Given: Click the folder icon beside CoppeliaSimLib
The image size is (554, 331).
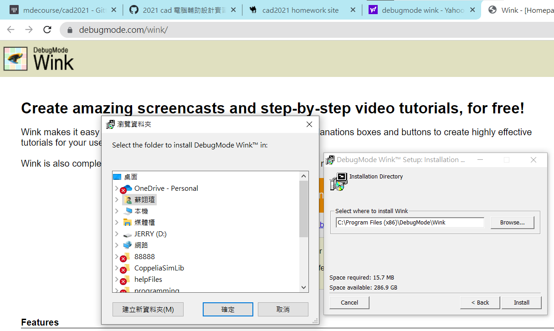Looking at the screenshot, I should point(126,268).
